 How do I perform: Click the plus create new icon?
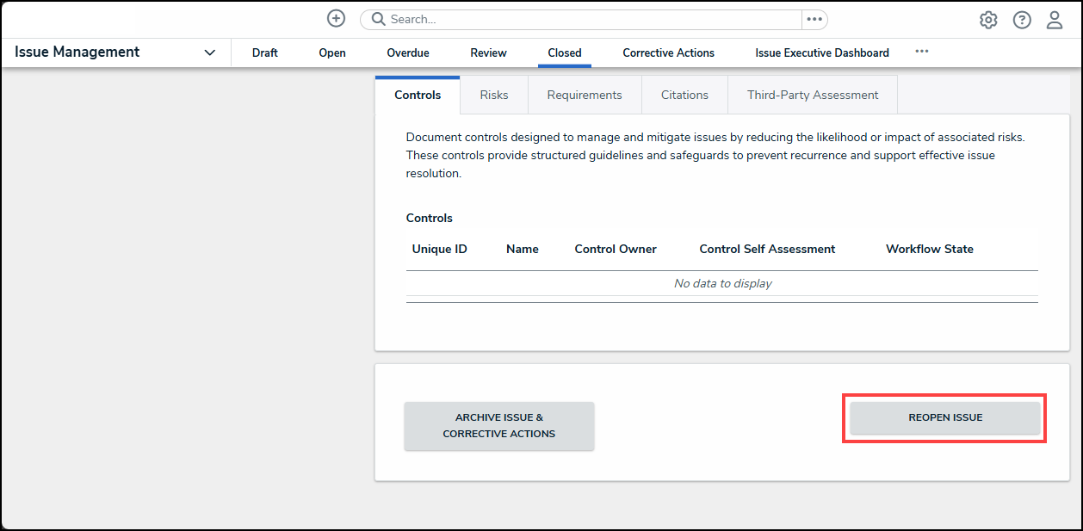[x=336, y=19]
